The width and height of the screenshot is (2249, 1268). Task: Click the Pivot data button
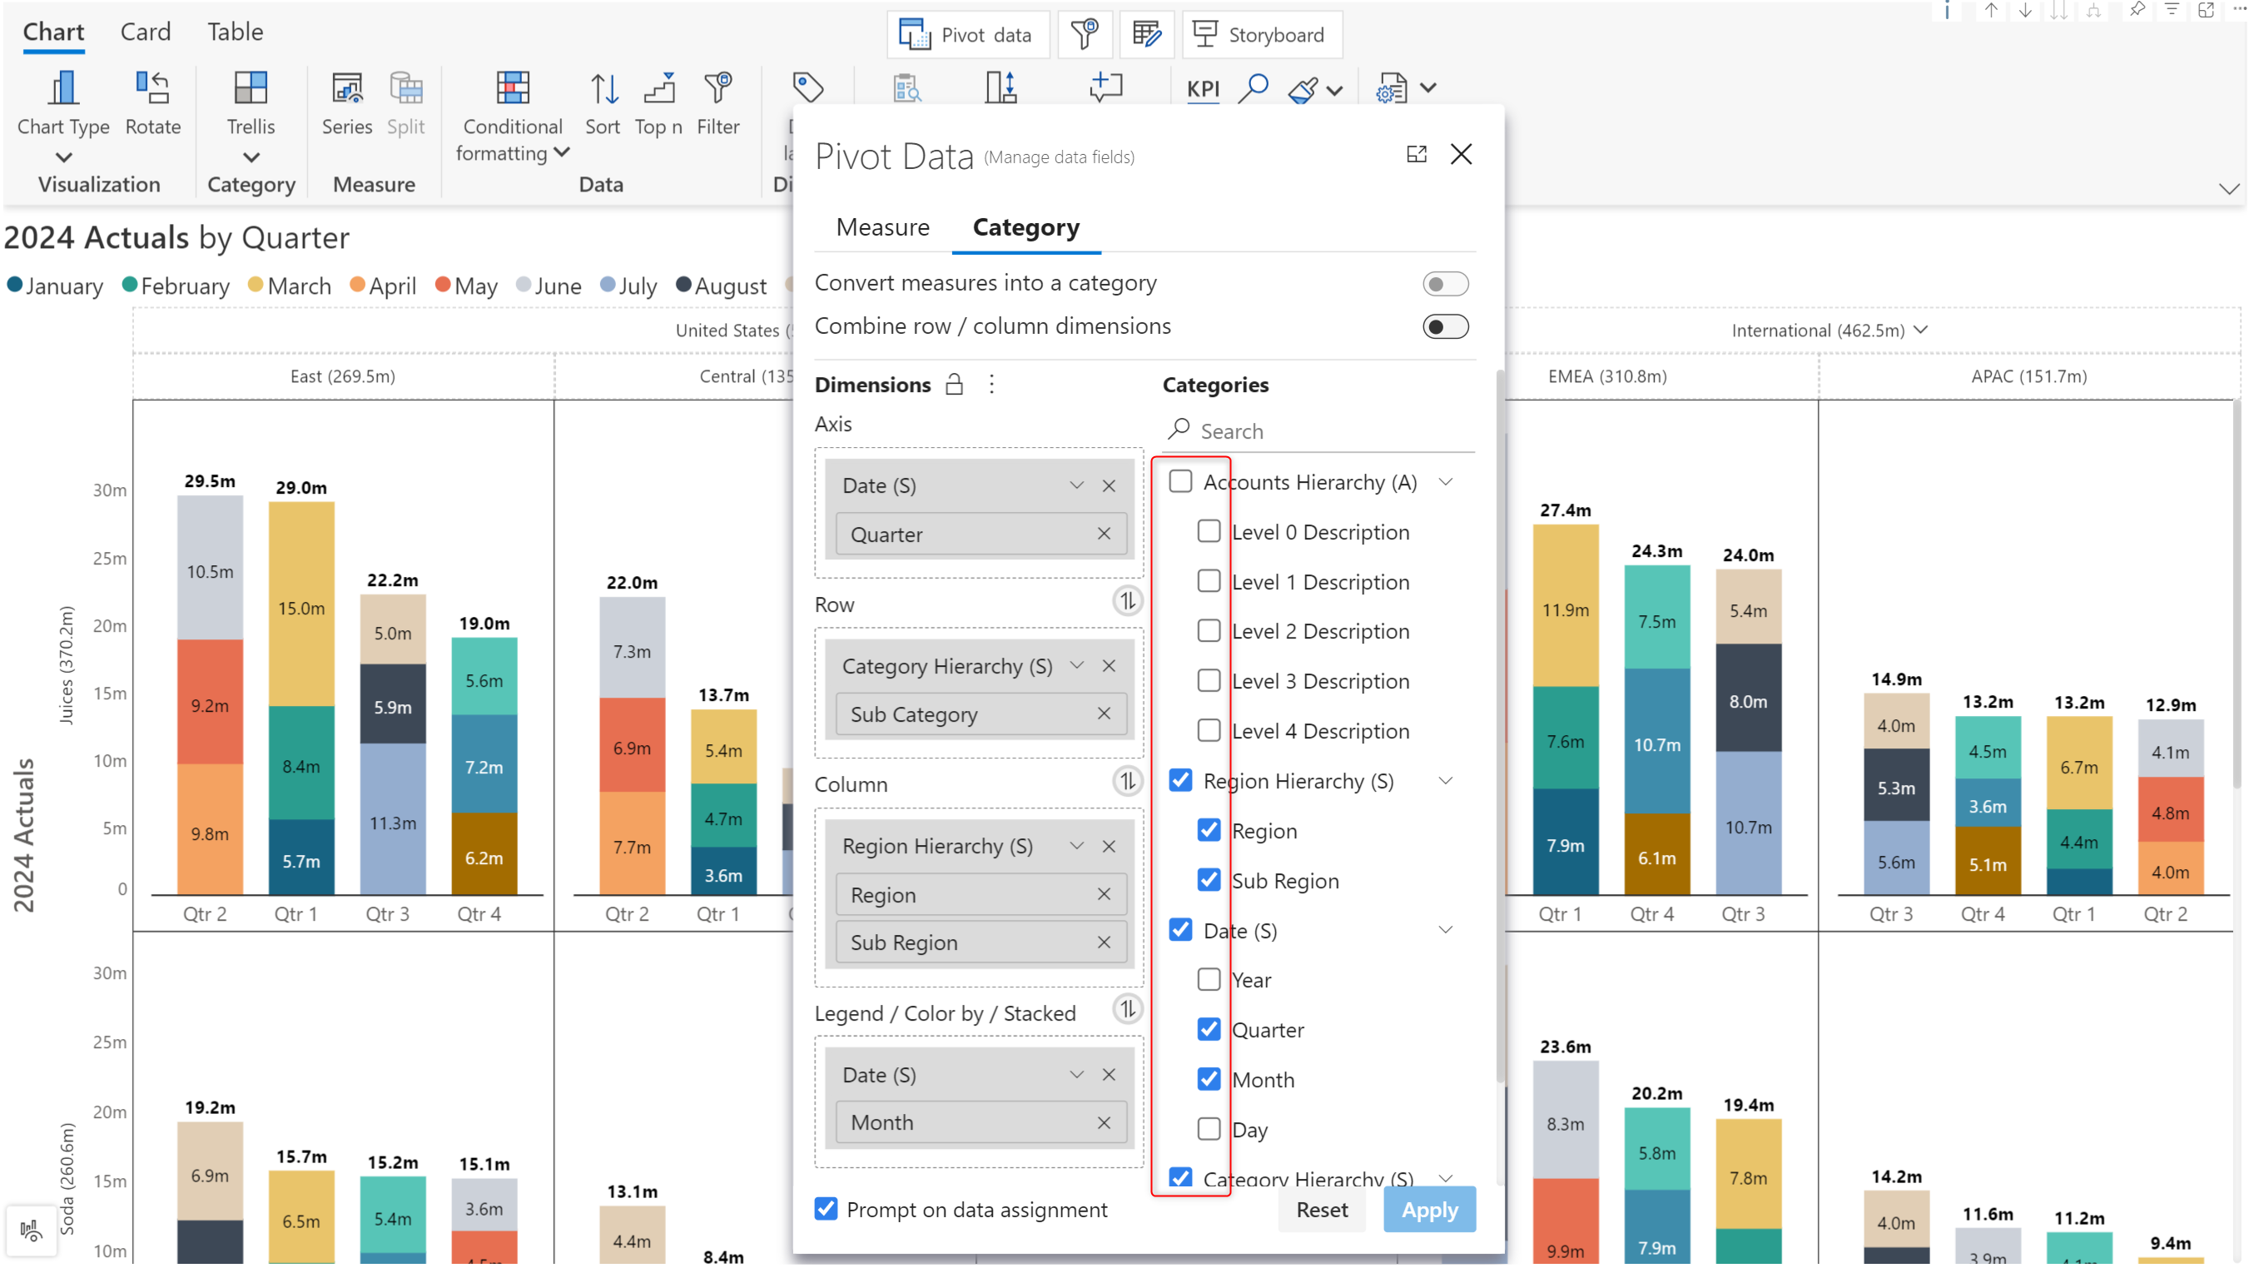(967, 35)
